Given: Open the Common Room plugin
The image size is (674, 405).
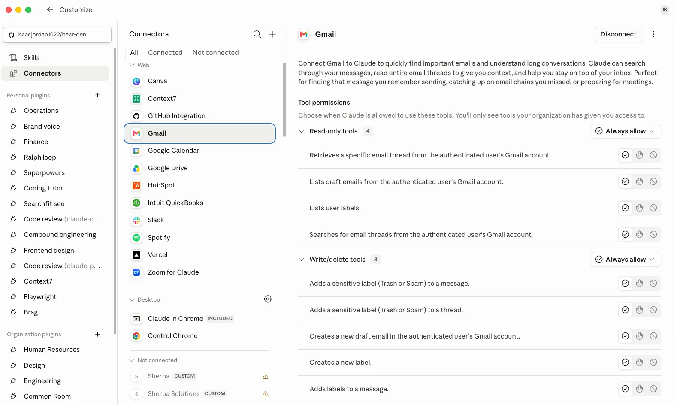Looking at the screenshot, I should tap(55, 396).
